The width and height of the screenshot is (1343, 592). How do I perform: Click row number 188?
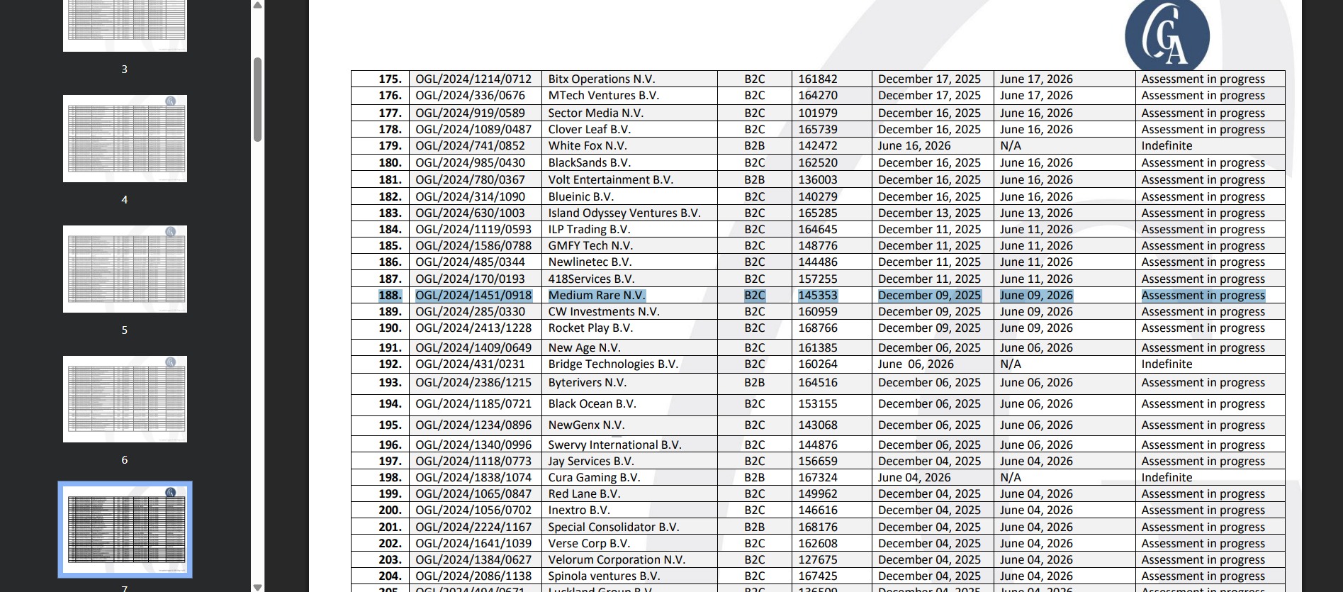(x=390, y=296)
